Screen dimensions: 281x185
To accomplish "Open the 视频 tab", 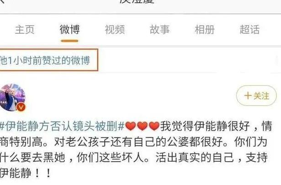I will pos(115,30).
